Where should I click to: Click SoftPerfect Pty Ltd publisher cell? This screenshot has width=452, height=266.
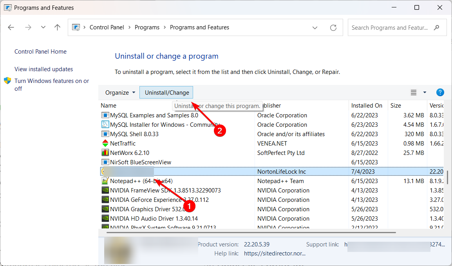[x=281, y=153]
